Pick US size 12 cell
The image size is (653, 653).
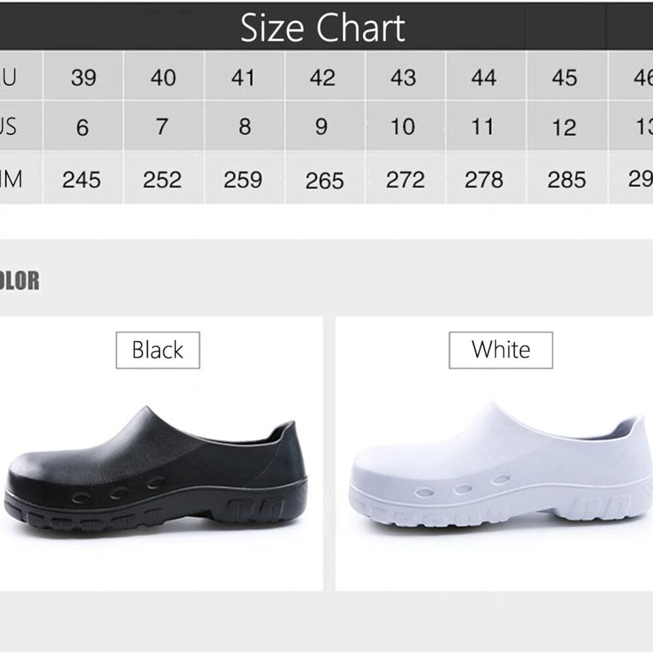point(564,127)
